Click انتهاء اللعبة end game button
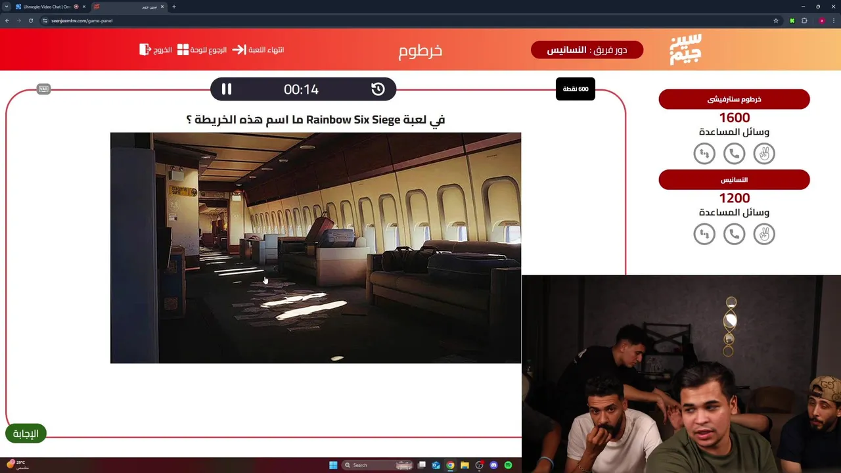This screenshot has width=841, height=473. coord(258,50)
